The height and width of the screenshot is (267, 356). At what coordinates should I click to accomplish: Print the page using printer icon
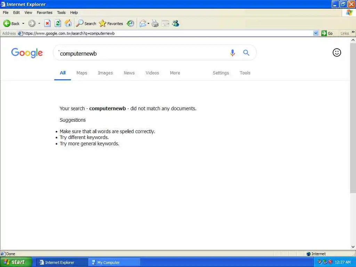point(155,23)
